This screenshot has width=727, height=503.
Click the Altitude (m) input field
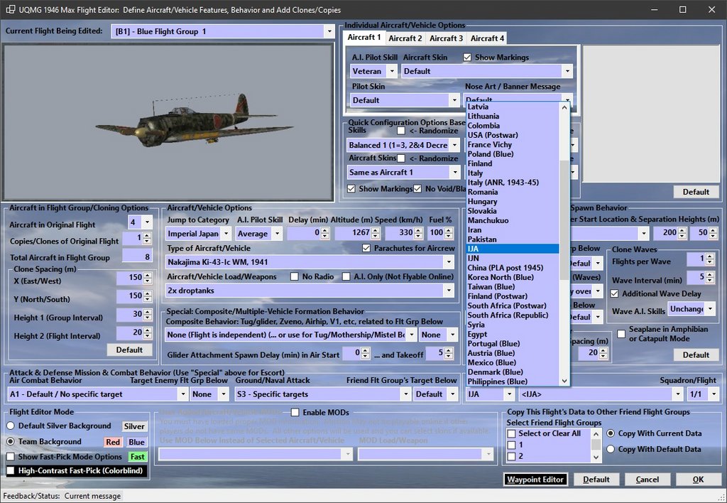pos(351,233)
